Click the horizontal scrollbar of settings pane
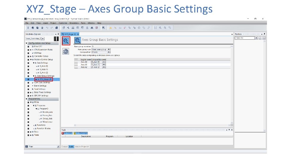Image resolution: width=287 pixels, height=161 pixels. coord(152,125)
